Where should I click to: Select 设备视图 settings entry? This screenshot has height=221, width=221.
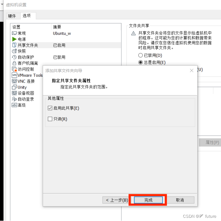pyautogui.click(x=26, y=93)
